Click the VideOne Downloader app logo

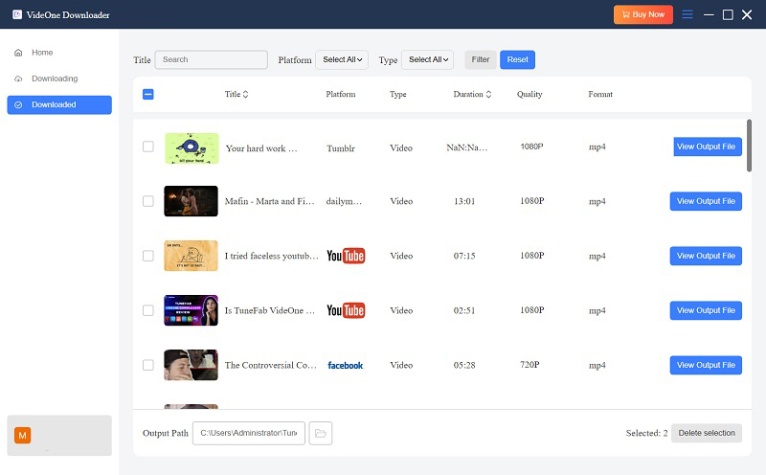(x=17, y=14)
